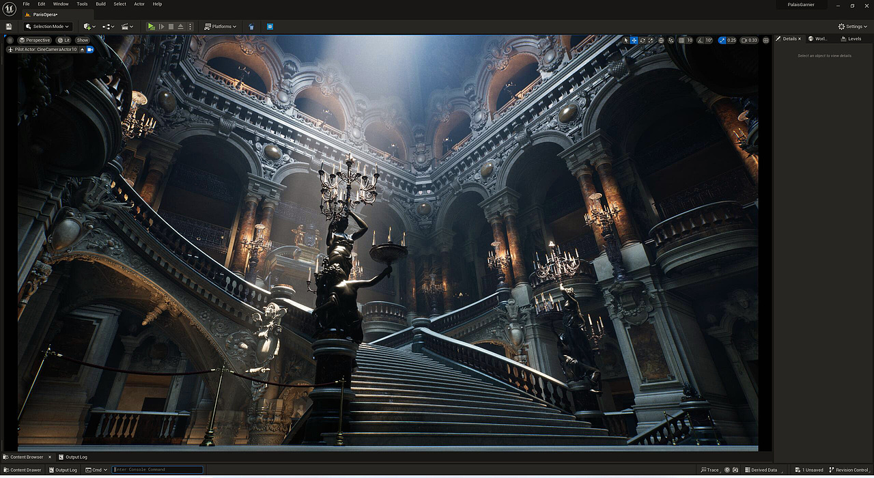Switch to the World panel tab
Image resolution: width=874 pixels, height=478 pixels.
point(818,39)
